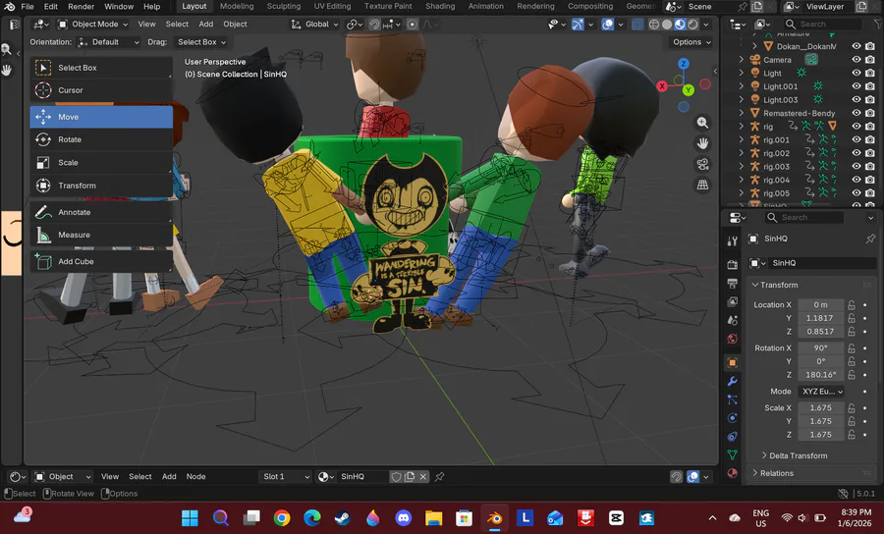The height and width of the screenshot is (534, 884).
Task: Click the Scale X value field
Action: pyautogui.click(x=821, y=407)
